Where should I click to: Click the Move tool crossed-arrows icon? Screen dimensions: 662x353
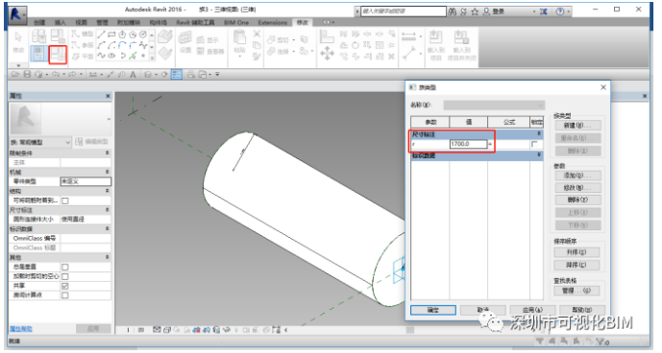[x=328, y=54]
